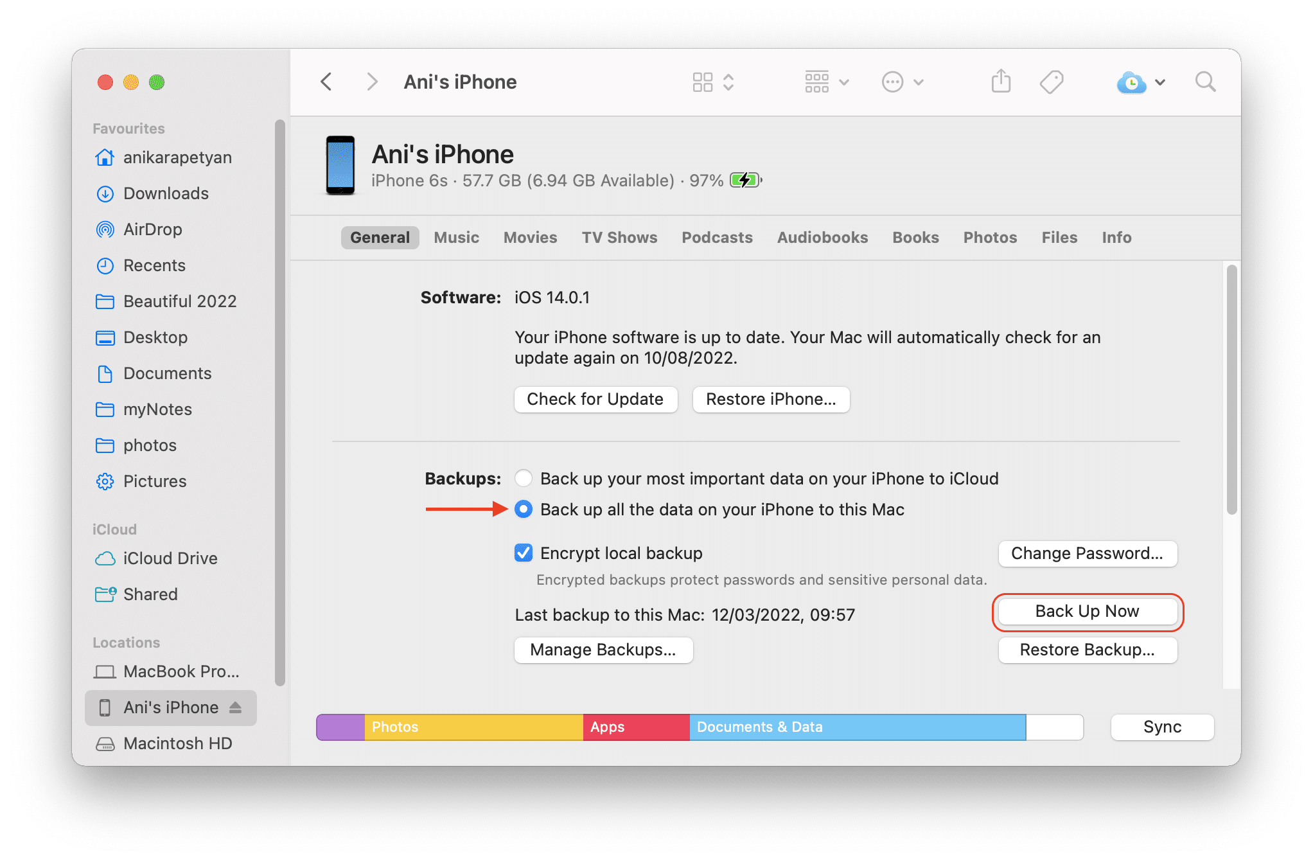Viewport: 1313px width, 861px height.
Task: Click the iCloud sync status icon
Action: [1131, 82]
